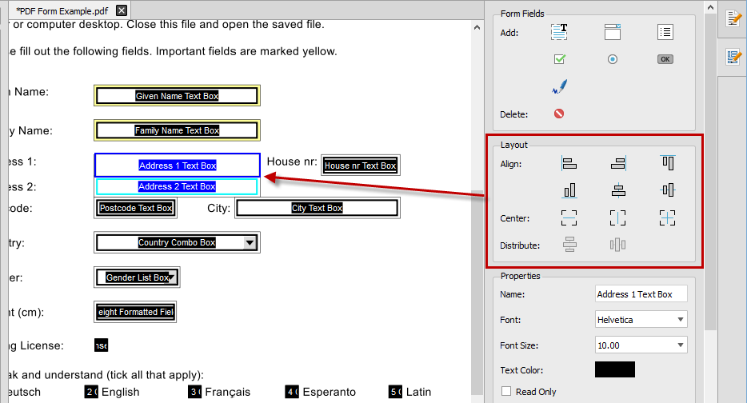Add a text field form element
This screenshot has height=403, width=747.
tap(559, 32)
